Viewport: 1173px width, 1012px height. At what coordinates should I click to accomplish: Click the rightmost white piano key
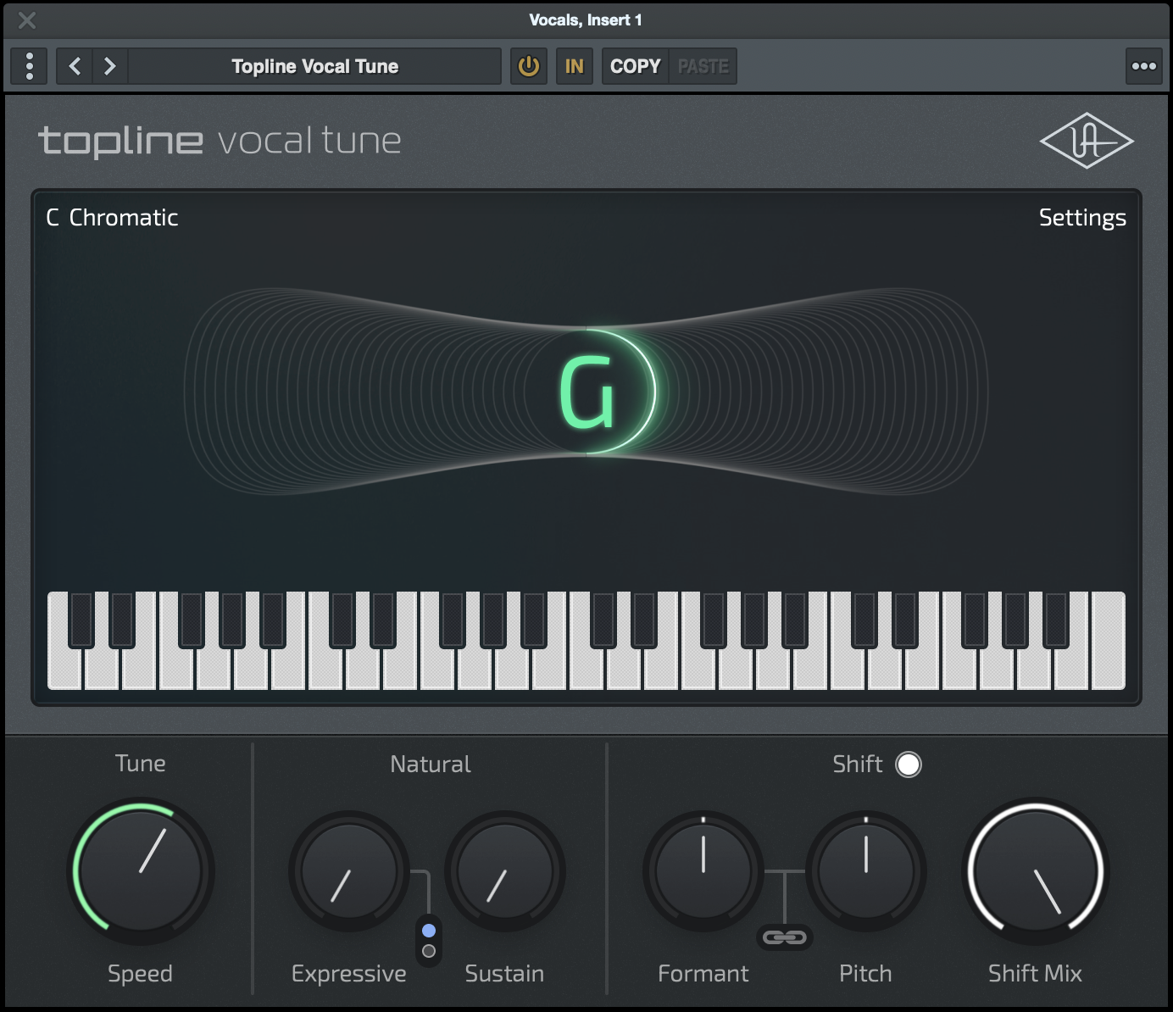[1109, 641]
